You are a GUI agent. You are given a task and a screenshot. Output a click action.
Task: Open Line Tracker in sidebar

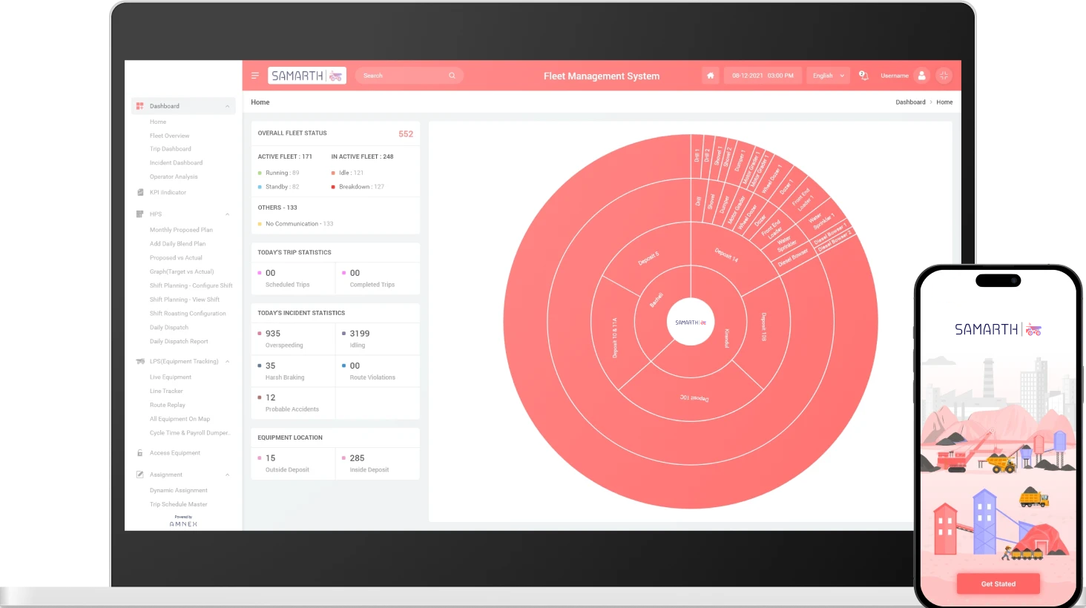click(166, 391)
